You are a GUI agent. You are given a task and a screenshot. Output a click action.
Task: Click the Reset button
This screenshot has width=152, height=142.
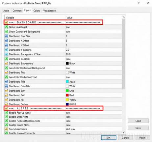142,138
